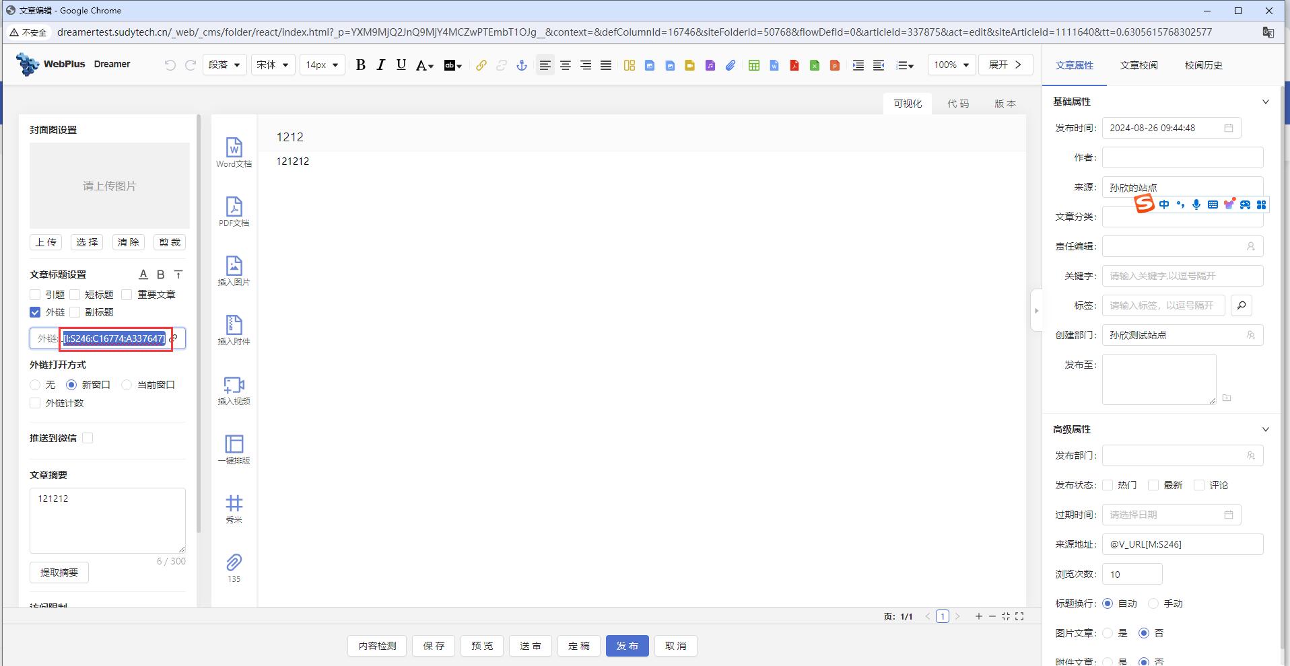Expand toolbar with 展开 button
Screen dimensions: 1290x666
coord(1005,65)
